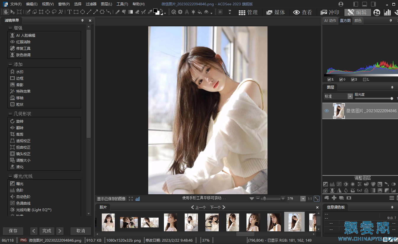
Task: Collapse the 曝光/光线 filter group
Action: (10, 176)
